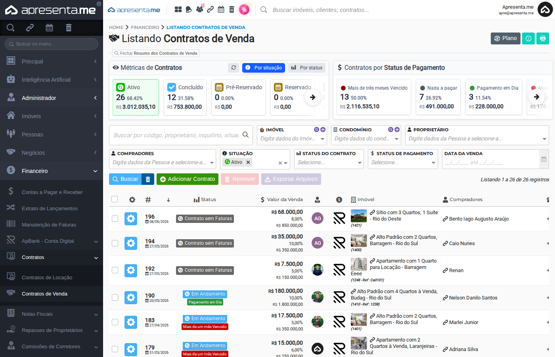The image size is (555, 357).
Task: Open buyer Bento Iago Augusto Araújo link
Action: tap(476, 219)
